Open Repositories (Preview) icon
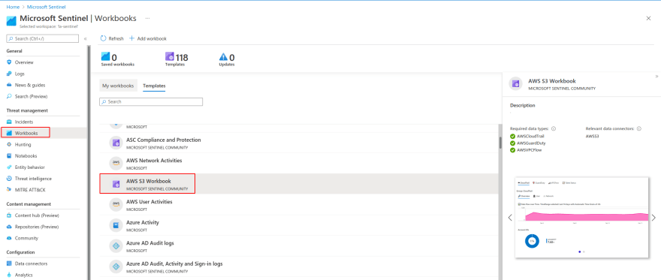The image size is (661, 280). (9, 227)
